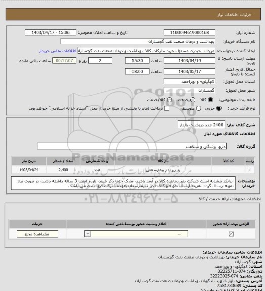Click the validity time field 08:00

pos(137,71)
